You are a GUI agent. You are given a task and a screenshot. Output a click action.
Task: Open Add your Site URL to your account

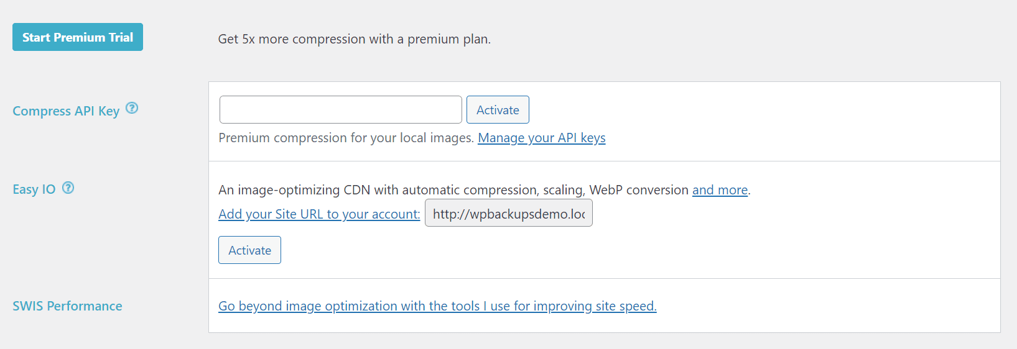point(319,214)
